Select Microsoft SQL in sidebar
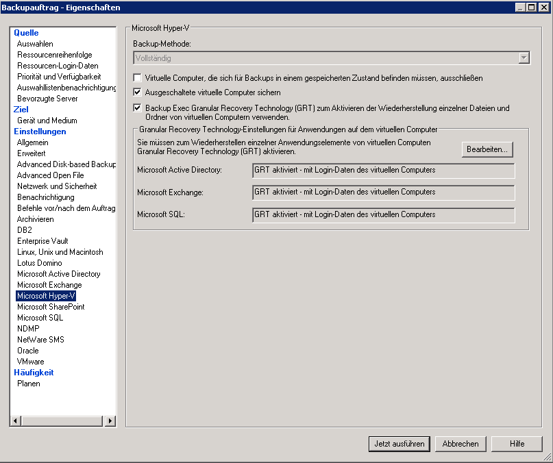This screenshot has width=553, height=463. click(40, 318)
